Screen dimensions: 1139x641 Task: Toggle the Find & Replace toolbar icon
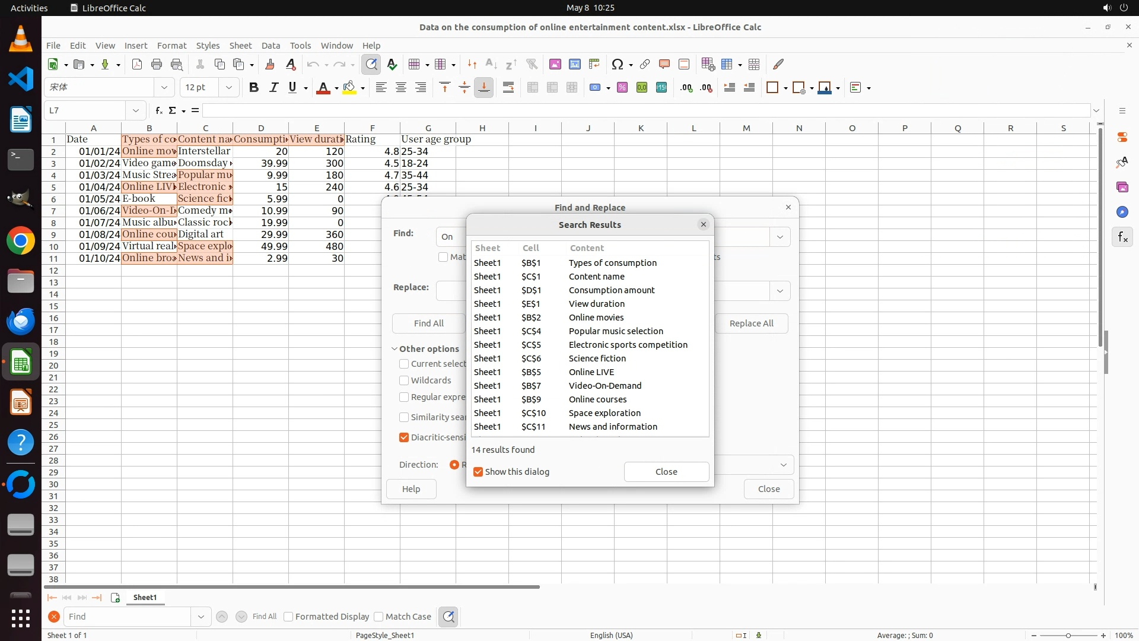click(x=371, y=65)
